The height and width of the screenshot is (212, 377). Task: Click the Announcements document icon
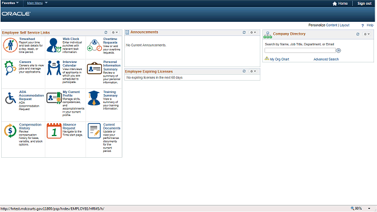[127, 32]
